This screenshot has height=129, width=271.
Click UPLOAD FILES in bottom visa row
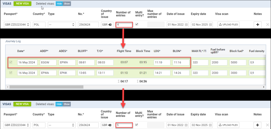point(228,125)
